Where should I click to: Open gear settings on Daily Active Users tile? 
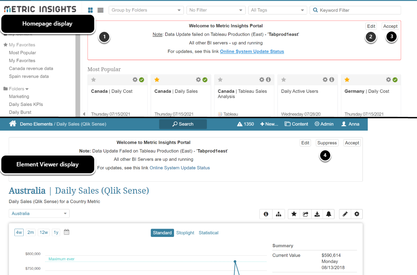(325, 80)
